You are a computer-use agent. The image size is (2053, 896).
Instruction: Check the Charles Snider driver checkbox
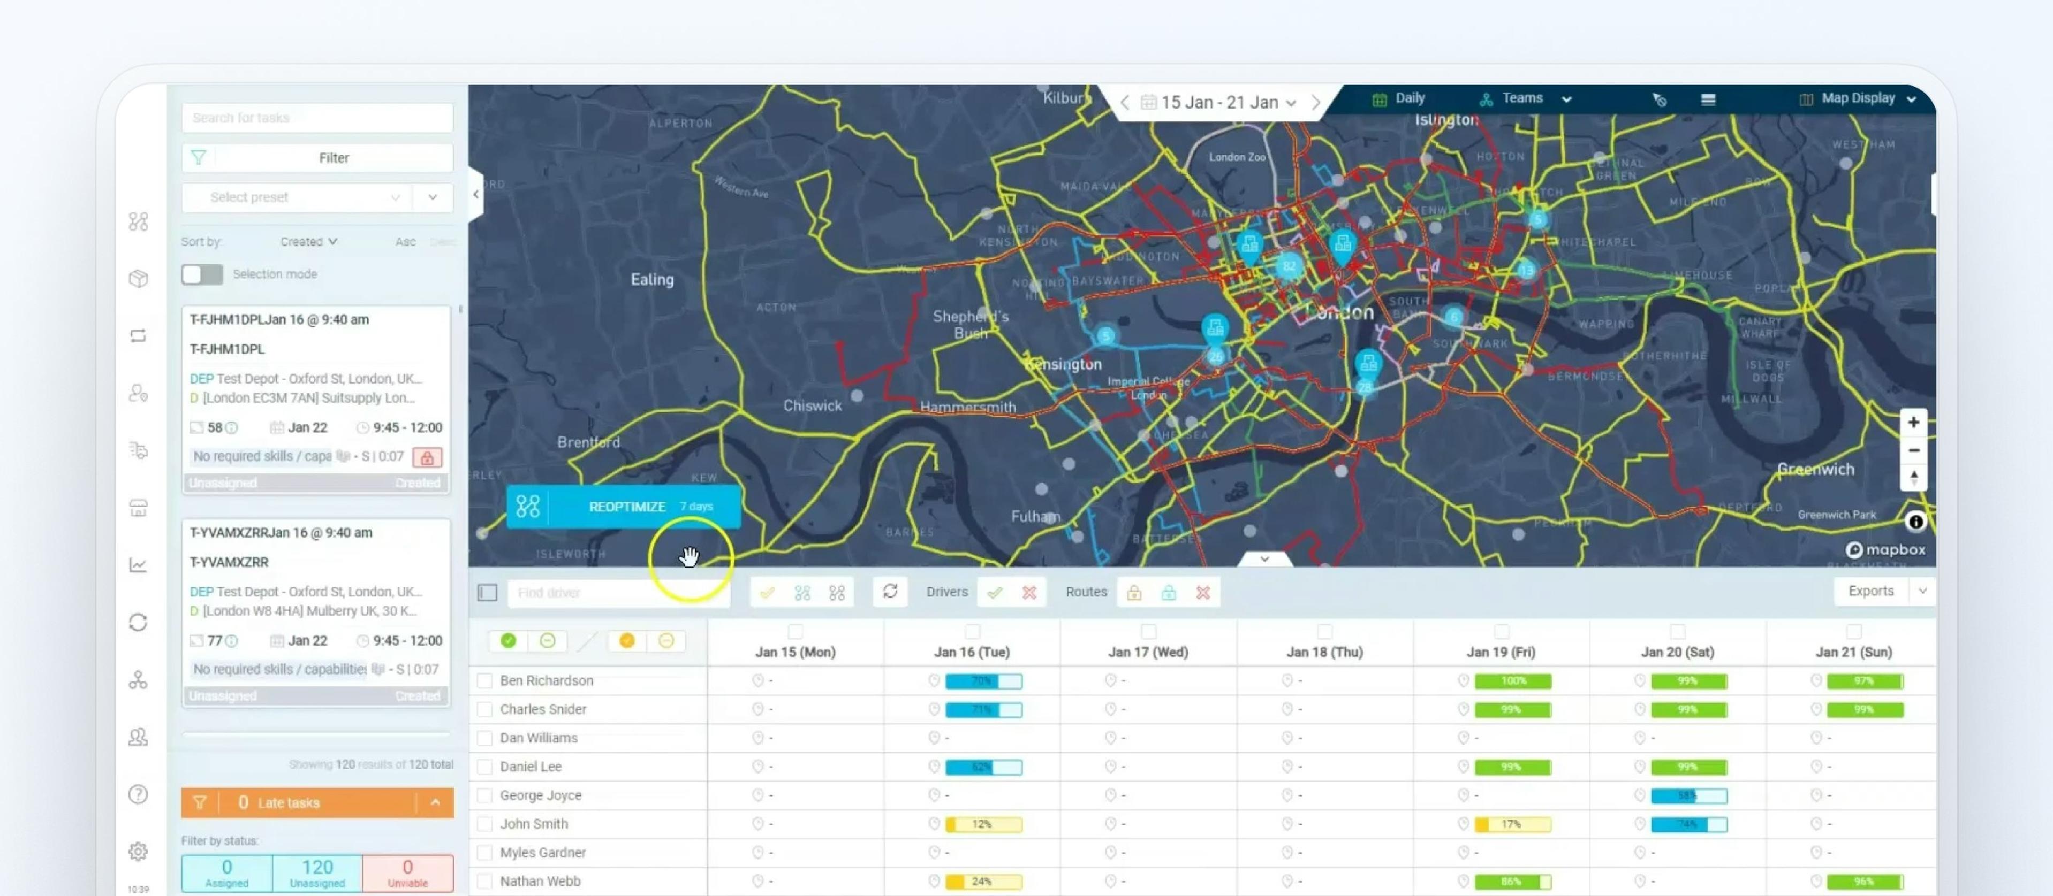484,710
